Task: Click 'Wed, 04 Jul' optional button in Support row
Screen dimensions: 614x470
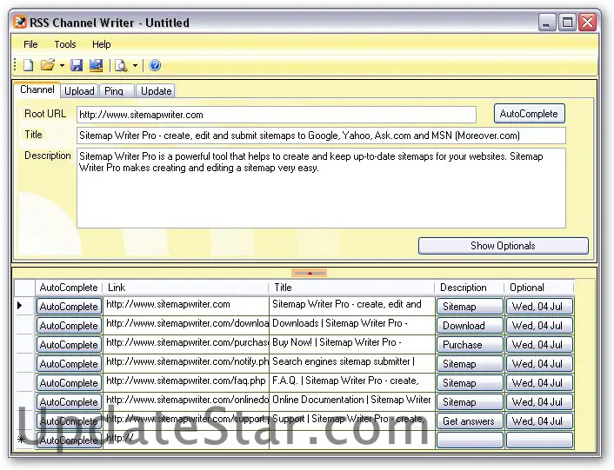Action: (539, 421)
